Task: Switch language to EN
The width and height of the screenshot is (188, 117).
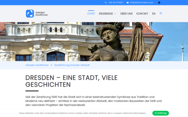Action: click(x=154, y=14)
